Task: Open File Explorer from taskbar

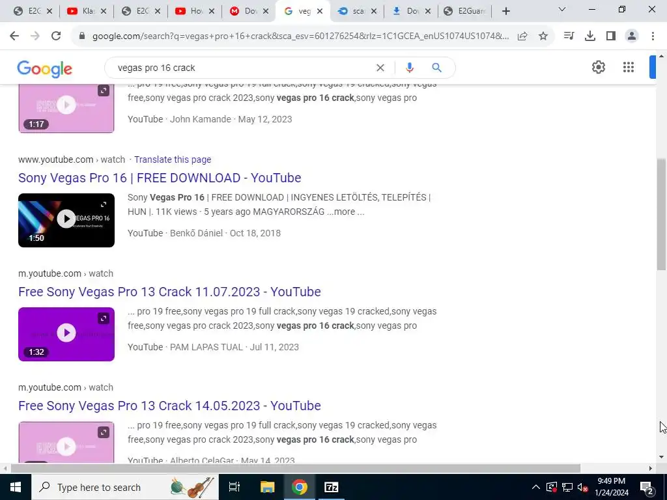Action: tap(268, 487)
